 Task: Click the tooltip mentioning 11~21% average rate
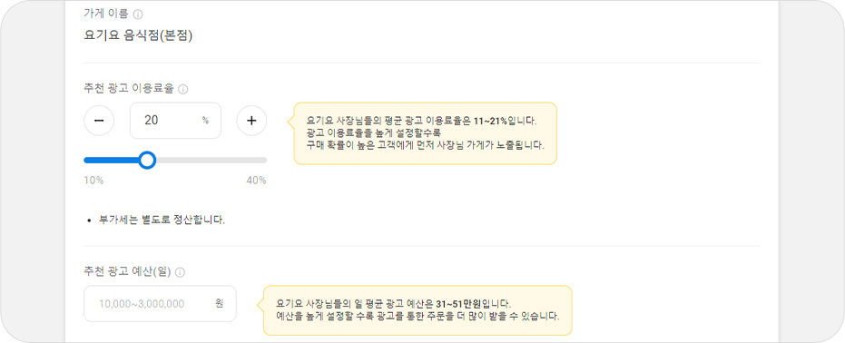[x=425, y=133]
